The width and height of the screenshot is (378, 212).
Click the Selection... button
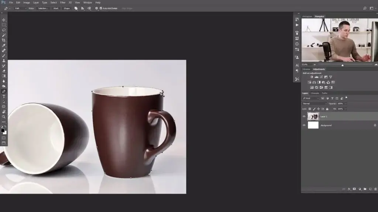43,8
